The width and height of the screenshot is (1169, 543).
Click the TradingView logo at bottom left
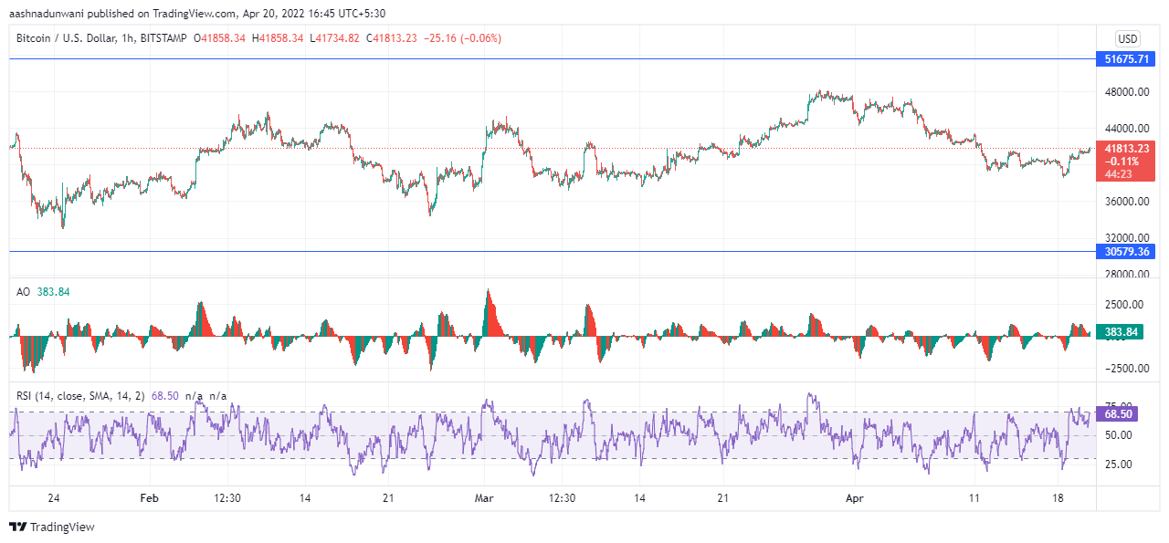point(51,527)
